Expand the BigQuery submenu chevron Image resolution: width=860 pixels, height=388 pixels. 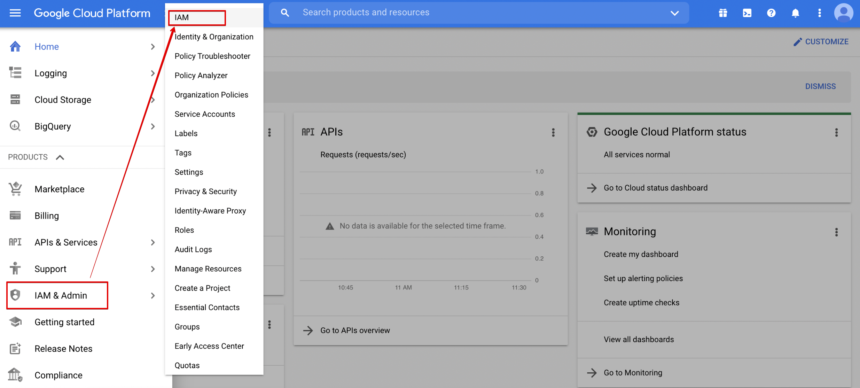tap(153, 126)
